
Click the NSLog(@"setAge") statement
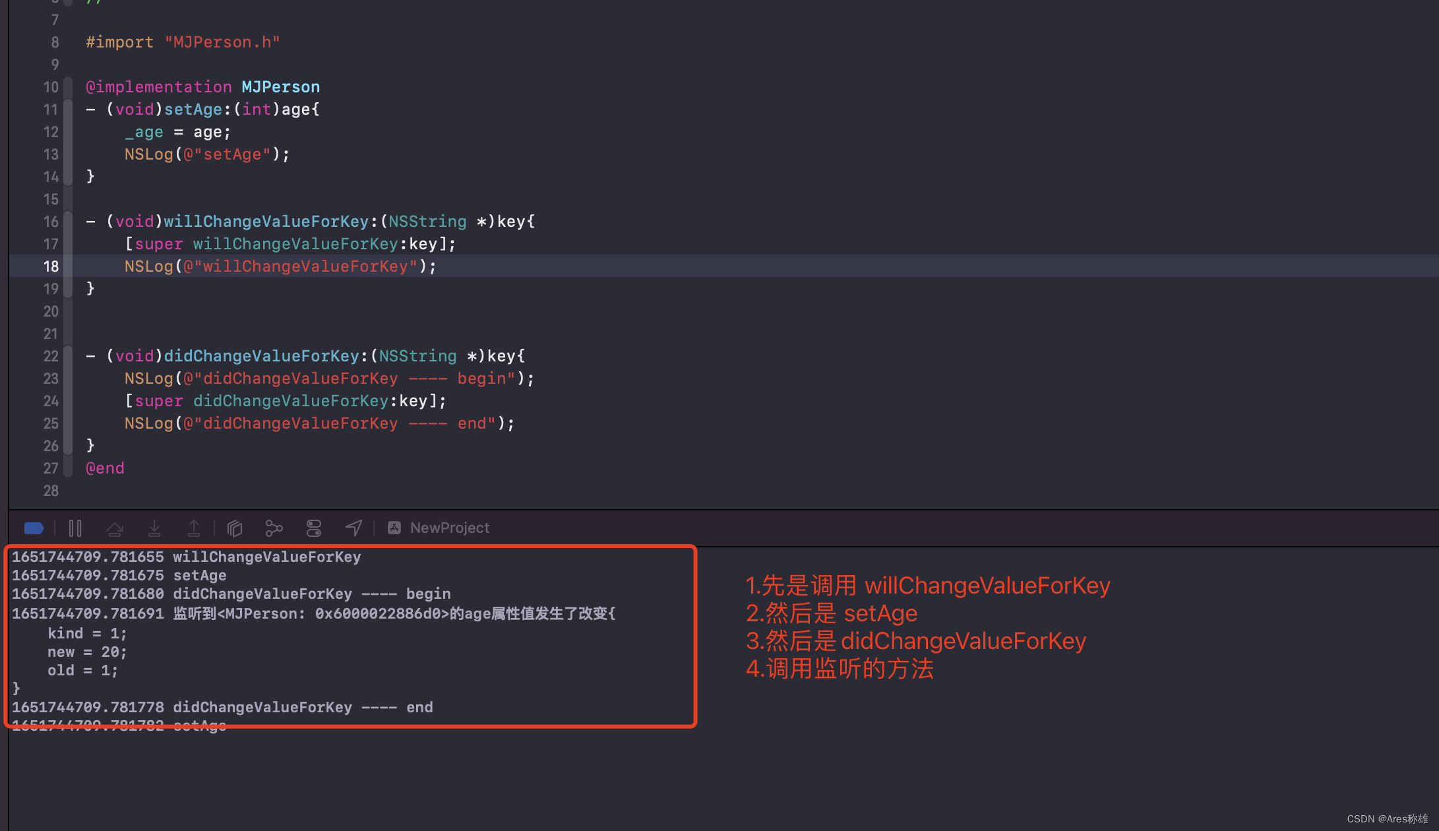207,154
